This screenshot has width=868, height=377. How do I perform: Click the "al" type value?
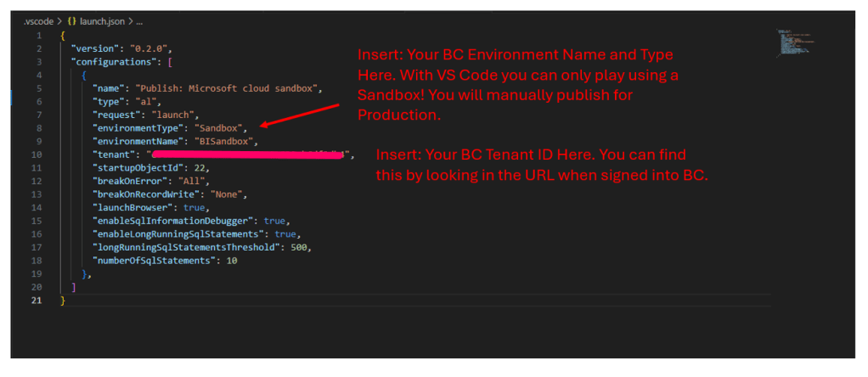pyautogui.click(x=146, y=102)
